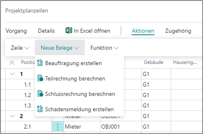Viewport: 203px width, 134px height.
Task: Click the Hauseing... column header
Action: click(185, 63)
